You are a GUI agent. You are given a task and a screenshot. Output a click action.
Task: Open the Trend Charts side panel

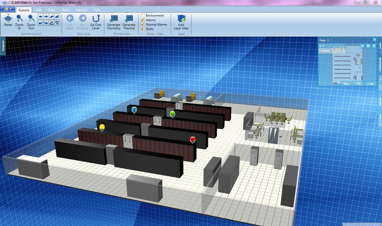coord(380,83)
